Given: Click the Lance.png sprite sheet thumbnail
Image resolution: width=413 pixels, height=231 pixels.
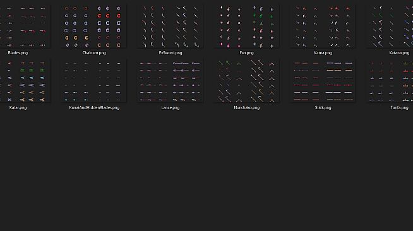Looking at the screenshot, I should tap(170, 81).
